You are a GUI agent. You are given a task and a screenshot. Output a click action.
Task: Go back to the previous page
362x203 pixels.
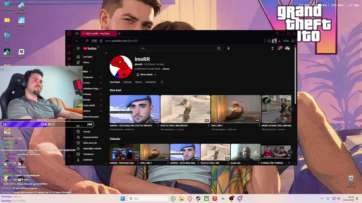coord(77,41)
